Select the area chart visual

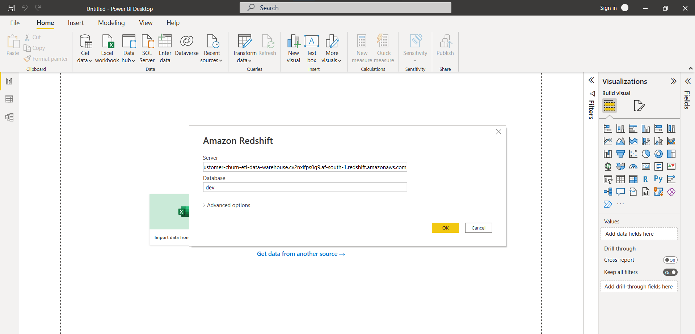click(x=620, y=141)
